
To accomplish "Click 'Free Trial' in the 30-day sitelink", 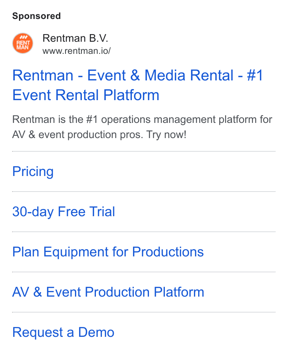I will (x=86, y=212).
